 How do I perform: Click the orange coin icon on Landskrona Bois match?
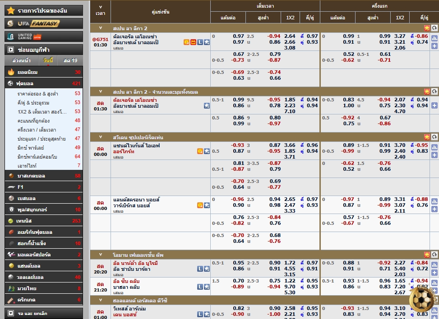(200, 205)
